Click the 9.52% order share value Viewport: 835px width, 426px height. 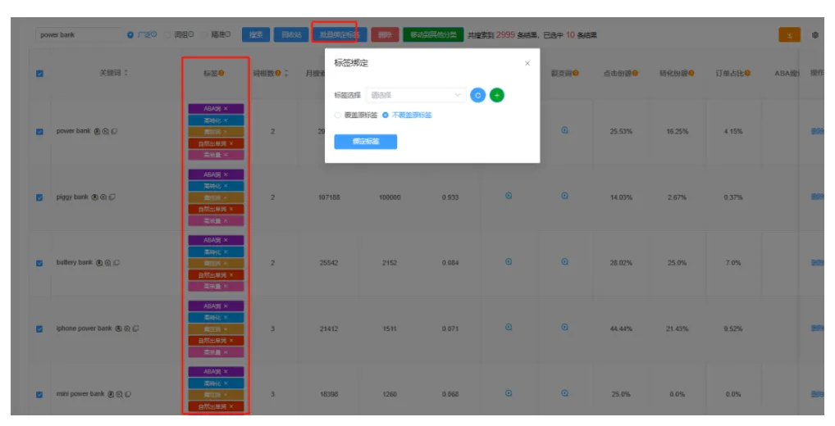pyautogui.click(x=732, y=329)
